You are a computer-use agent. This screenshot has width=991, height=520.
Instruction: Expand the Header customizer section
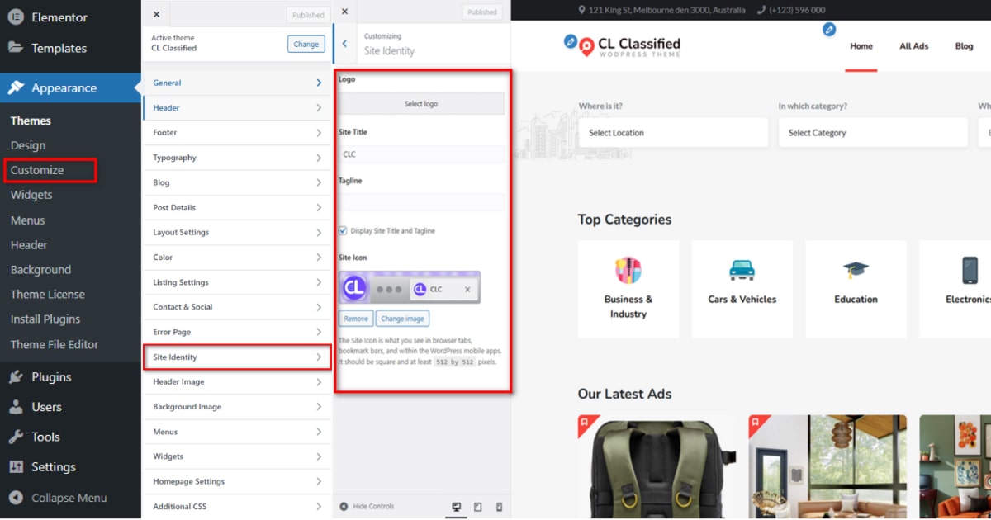(237, 108)
